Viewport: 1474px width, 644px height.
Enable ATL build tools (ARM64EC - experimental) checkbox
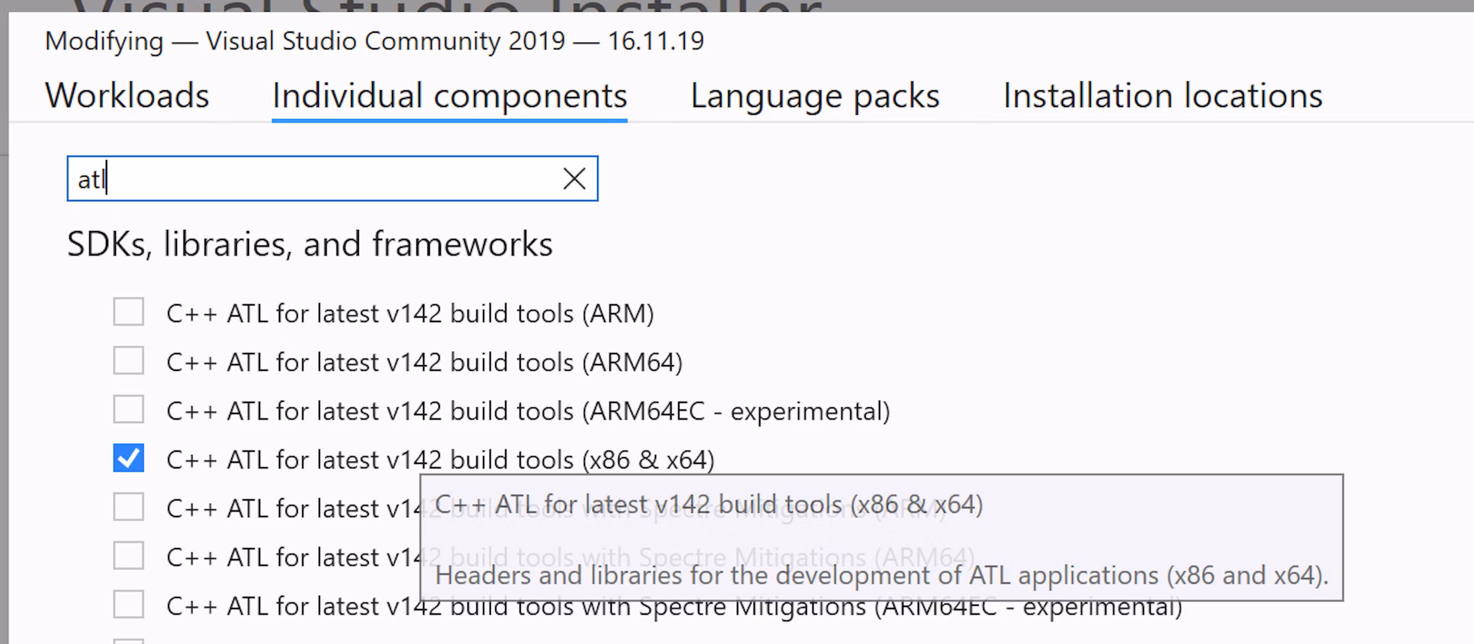tap(128, 410)
